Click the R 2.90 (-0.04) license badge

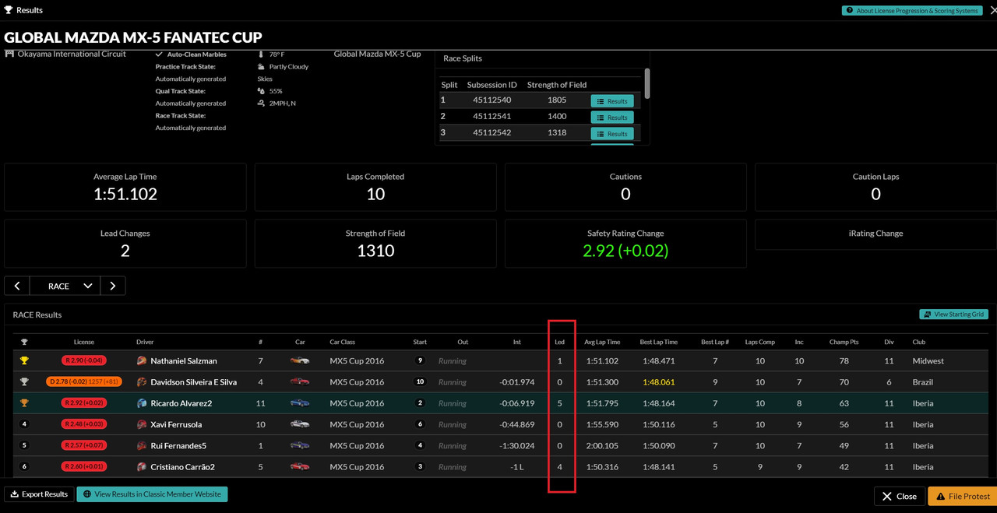(84, 361)
